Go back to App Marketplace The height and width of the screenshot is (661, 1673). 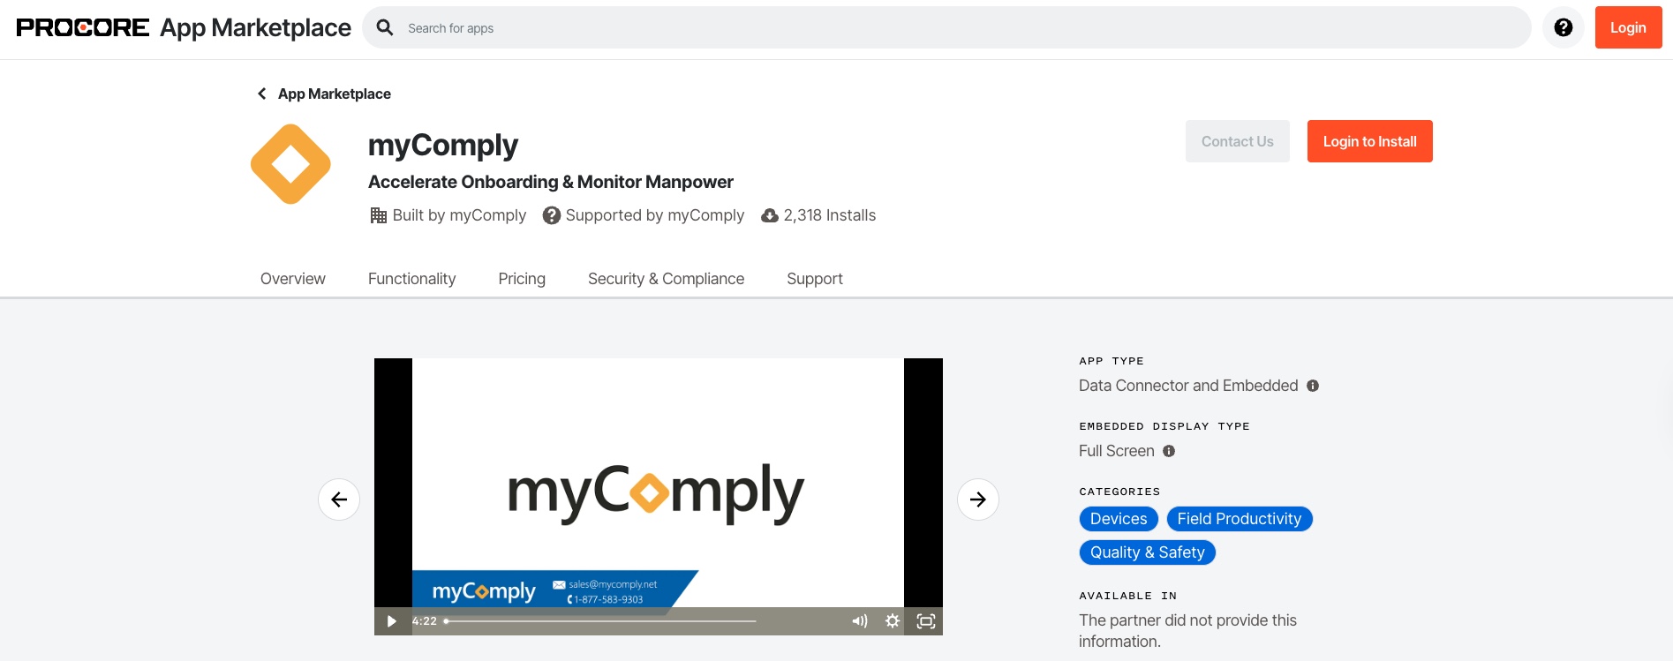(x=324, y=94)
